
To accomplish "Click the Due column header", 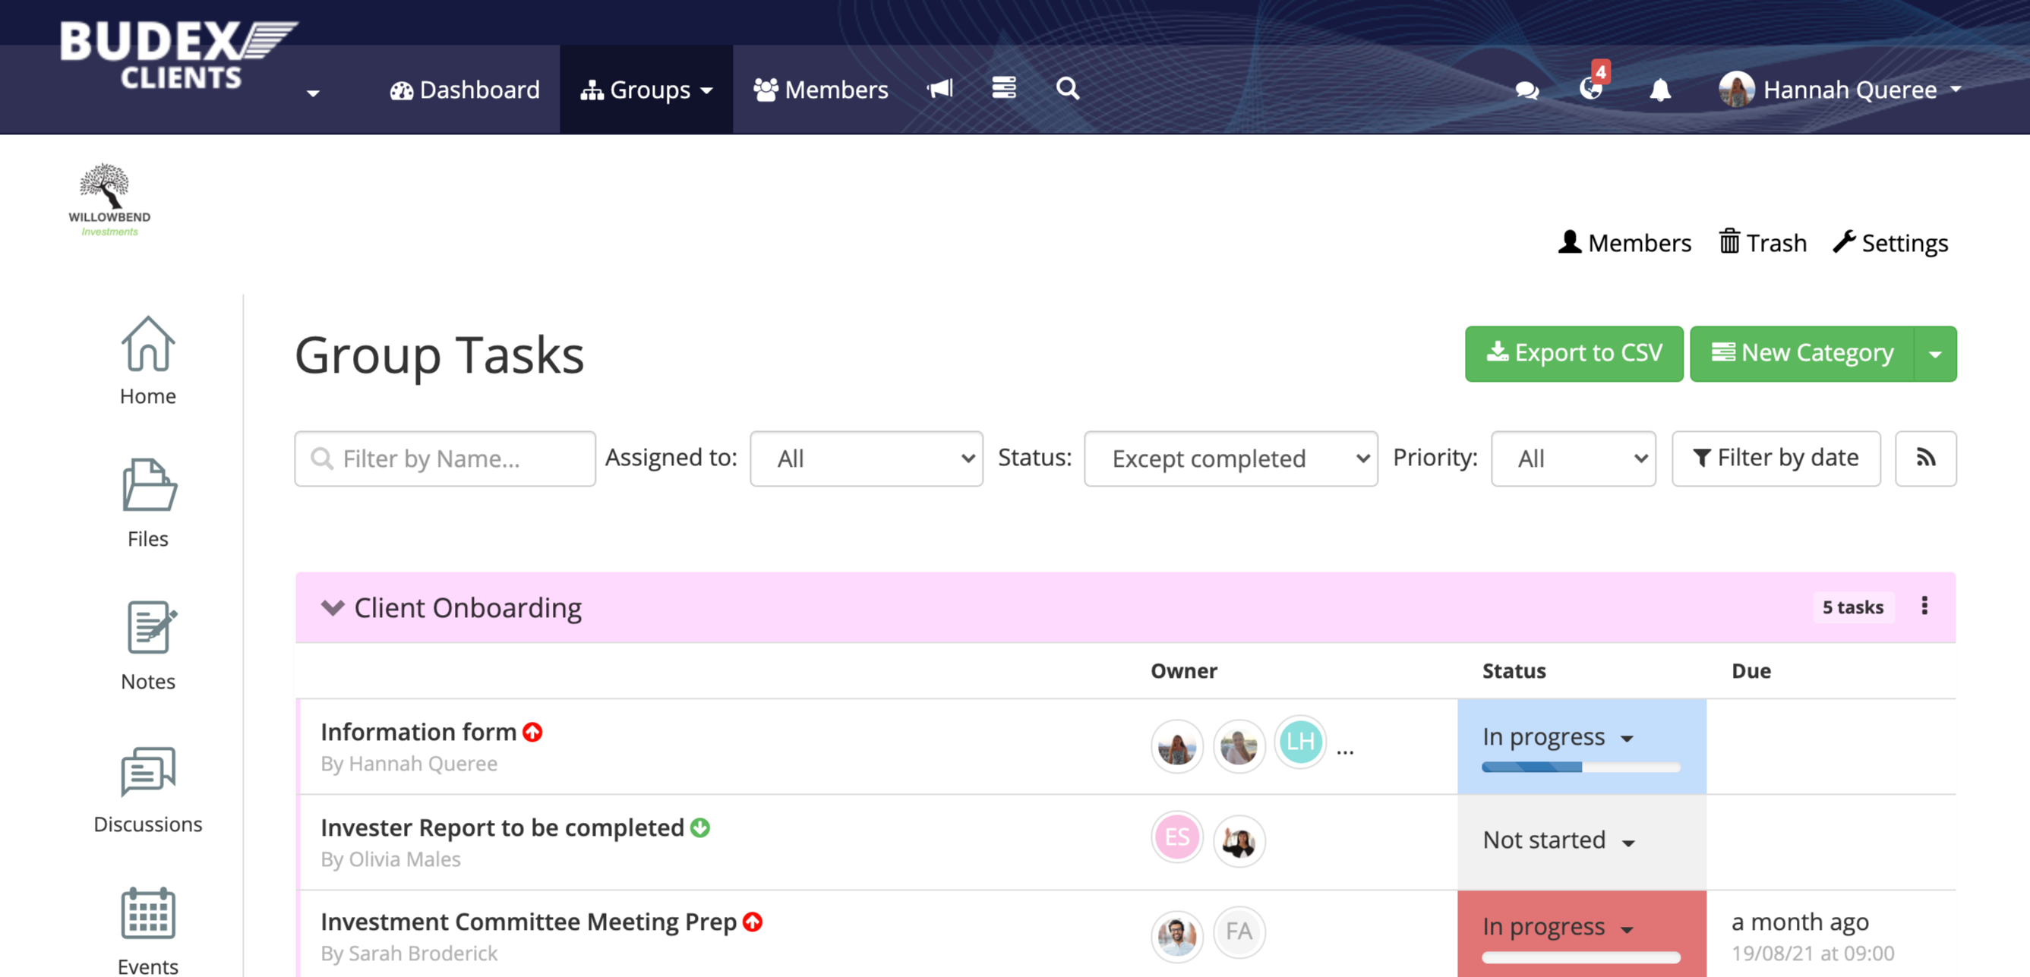I will 1751,670.
